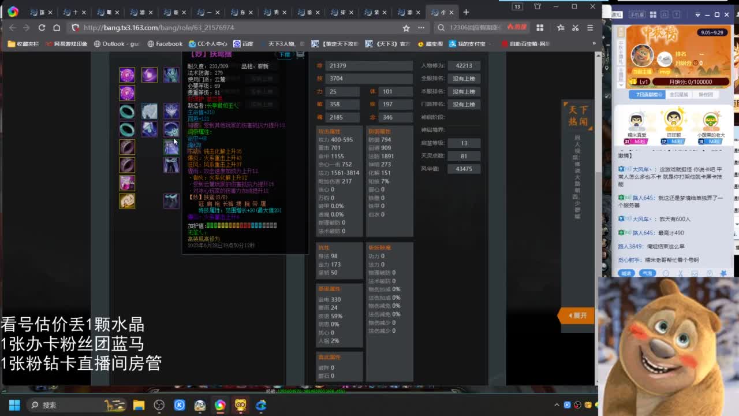
Task: Click the scissors screenshot tool icon
Action: point(575,28)
